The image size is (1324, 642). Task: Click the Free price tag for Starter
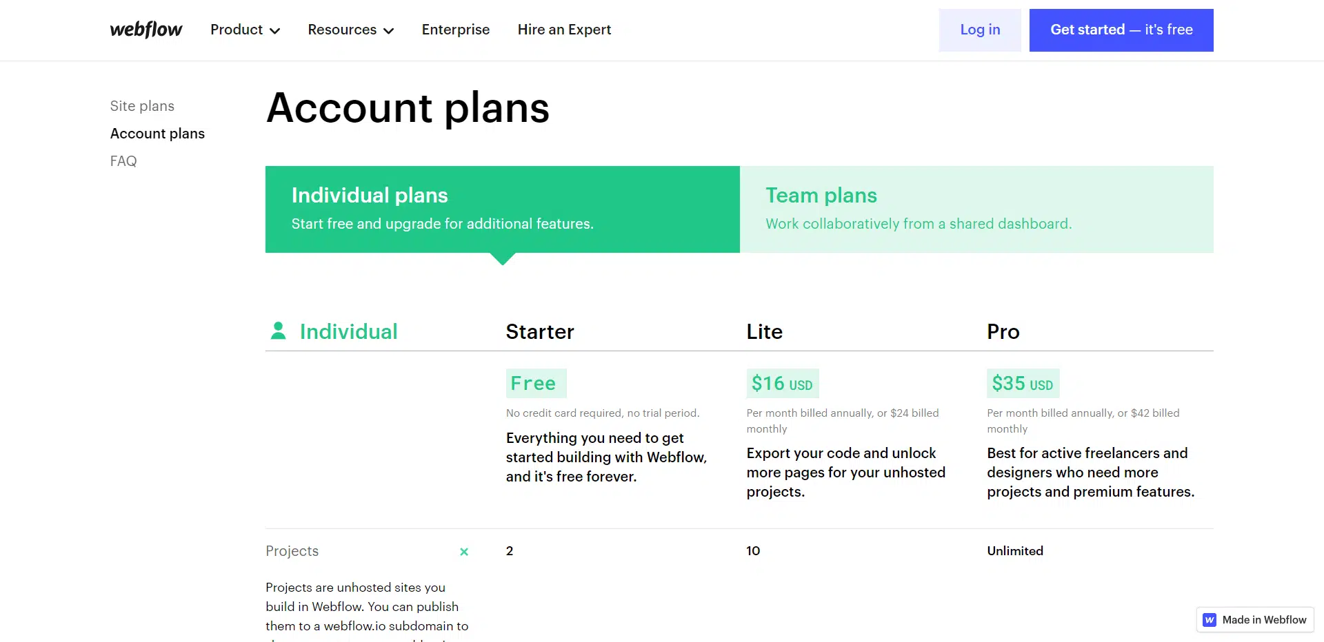[536, 384]
